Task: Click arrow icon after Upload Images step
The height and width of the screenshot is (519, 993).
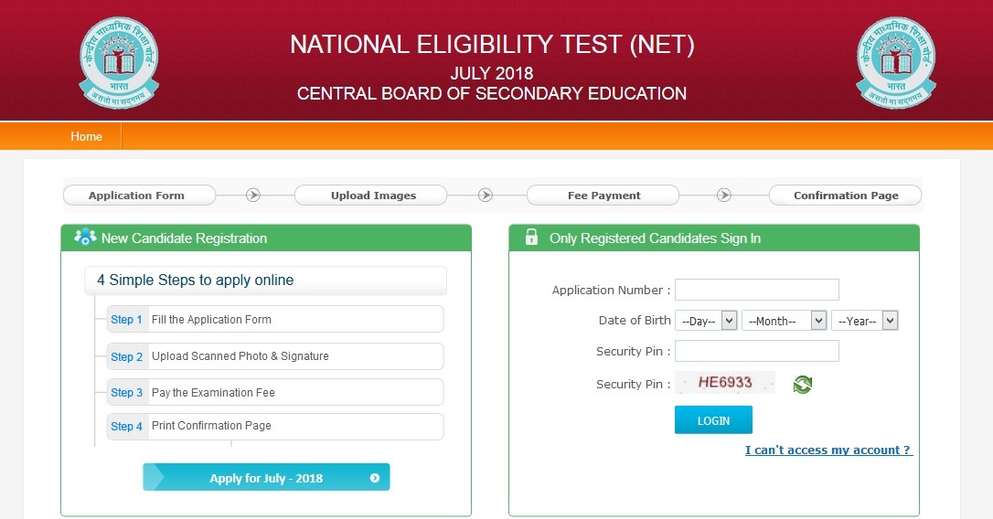Action: pos(486,195)
